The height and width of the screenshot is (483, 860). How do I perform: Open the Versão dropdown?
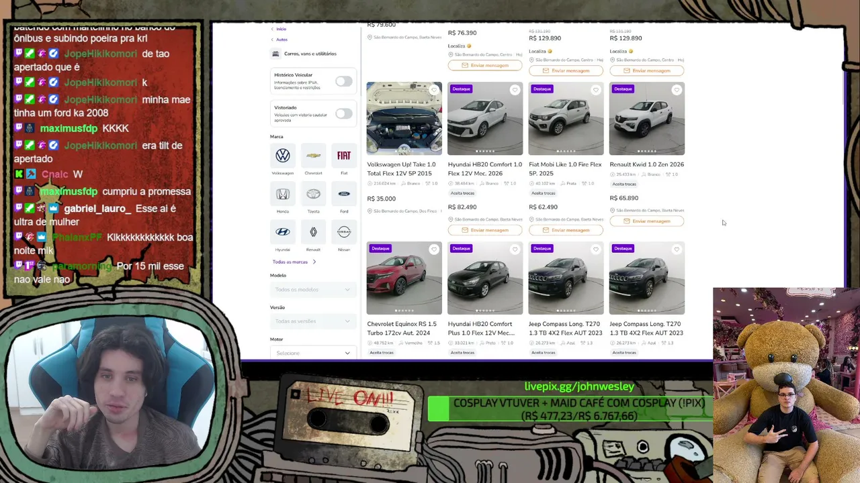(x=312, y=321)
